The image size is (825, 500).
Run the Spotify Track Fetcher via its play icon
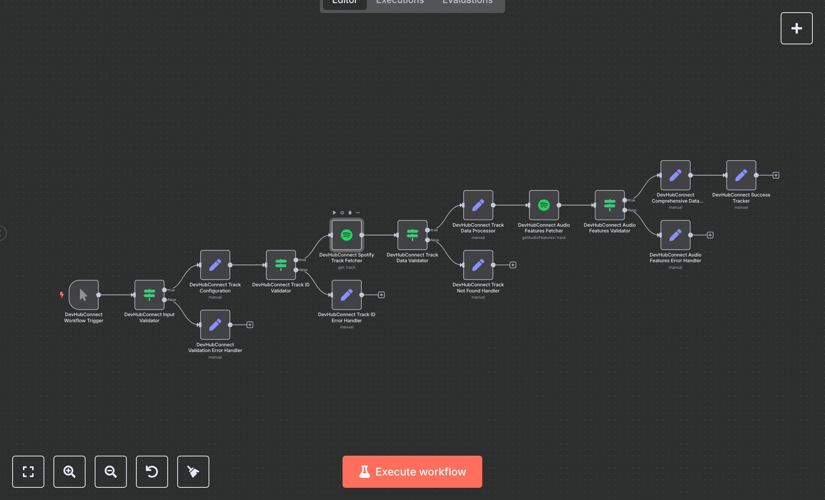(x=334, y=213)
